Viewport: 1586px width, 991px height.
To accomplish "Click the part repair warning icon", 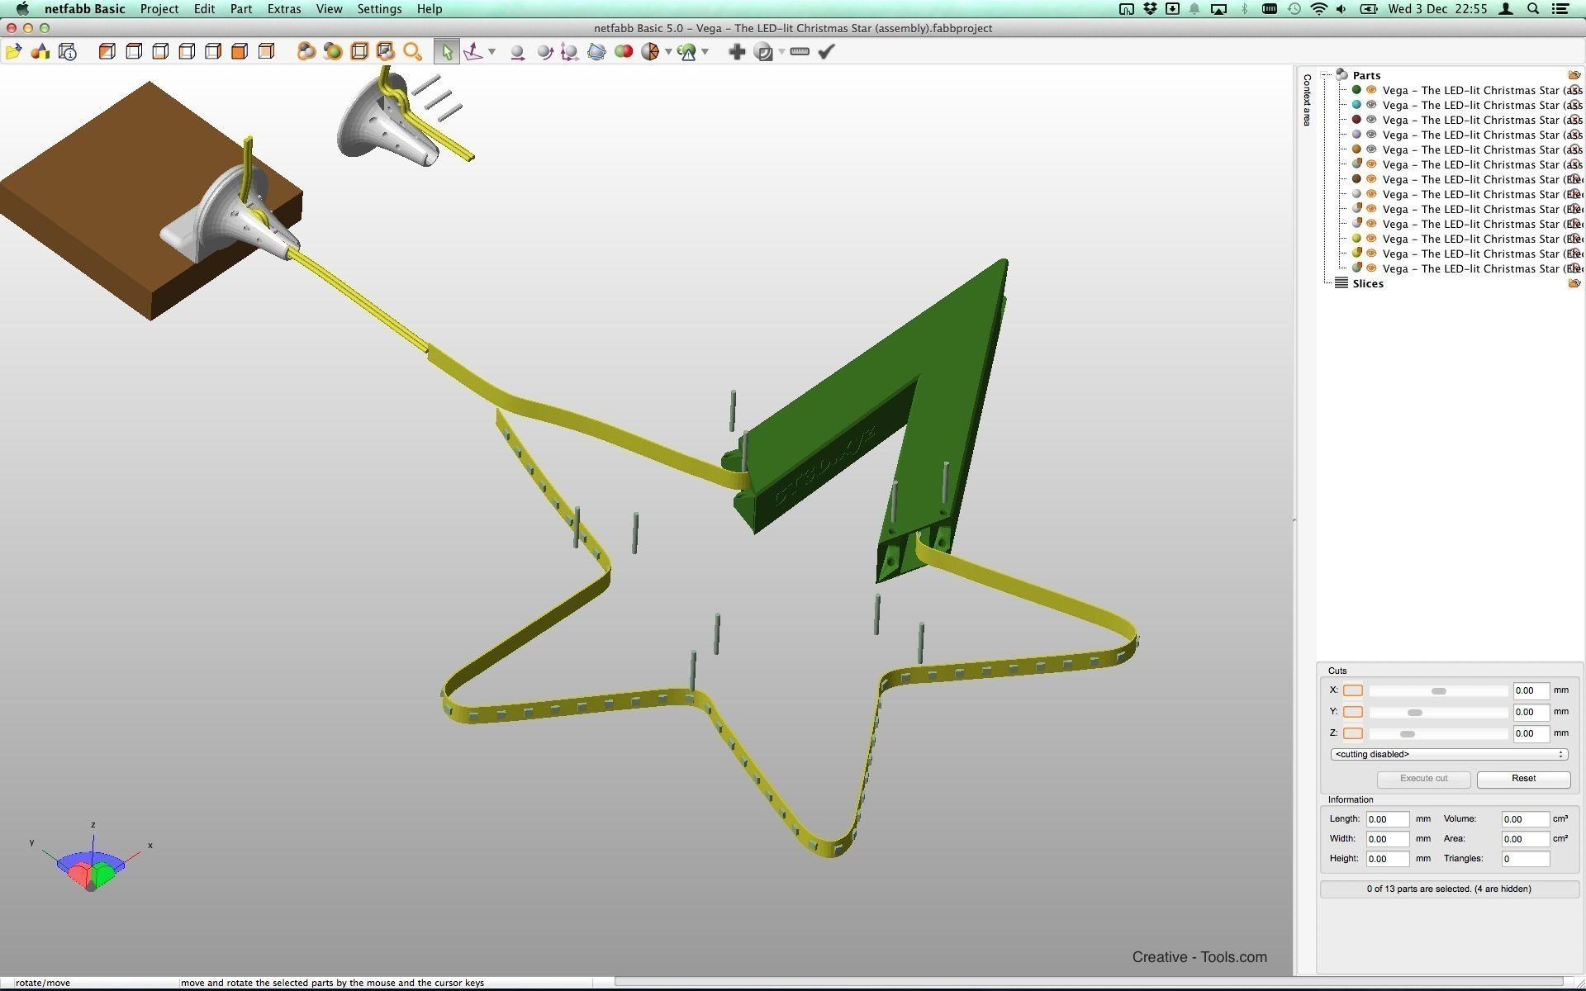I will point(686,52).
